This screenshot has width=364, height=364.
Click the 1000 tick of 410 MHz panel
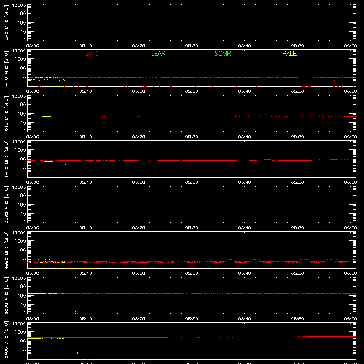(20, 59)
